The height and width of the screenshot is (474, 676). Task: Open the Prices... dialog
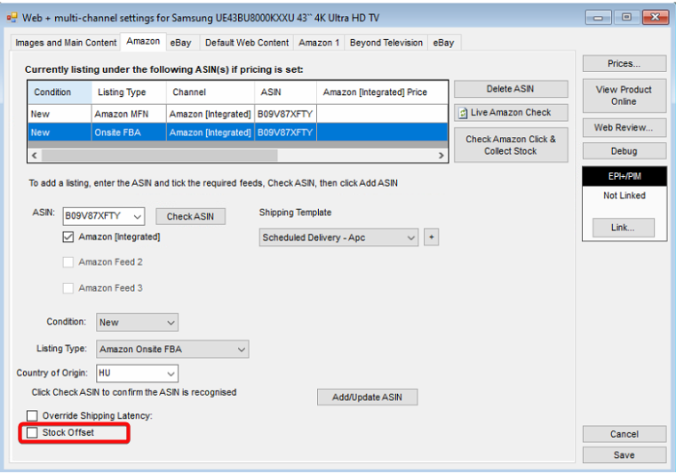pyautogui.click(x=624, y=64)
